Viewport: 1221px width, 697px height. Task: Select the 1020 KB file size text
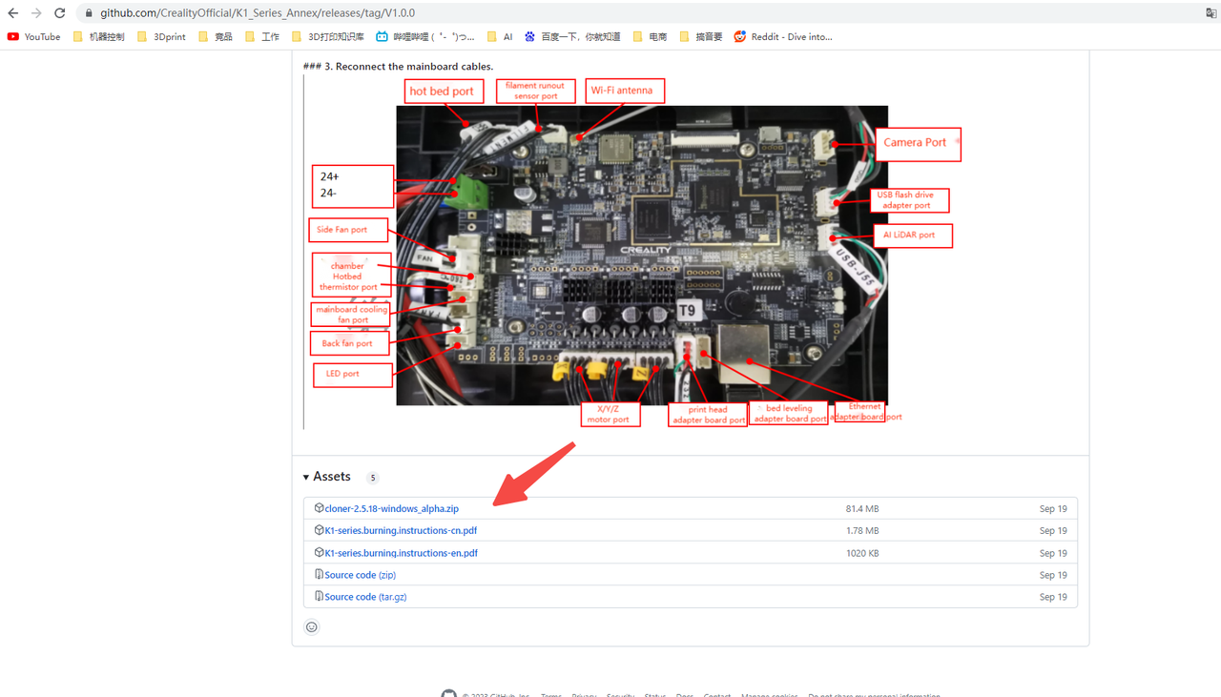coord(862,553)
